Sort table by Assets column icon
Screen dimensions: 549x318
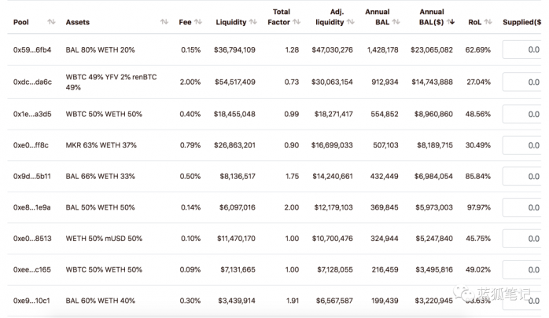tap(164, 22)
